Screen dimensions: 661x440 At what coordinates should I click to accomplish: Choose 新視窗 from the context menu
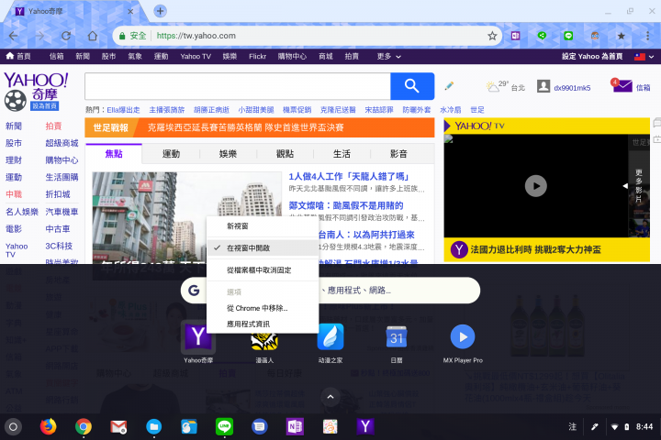click(263, 226)
